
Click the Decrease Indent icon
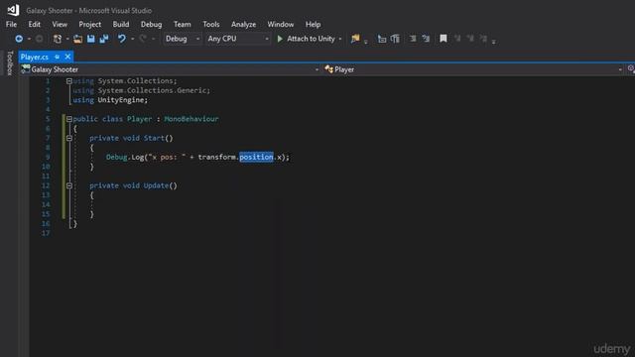coord(413,39)
